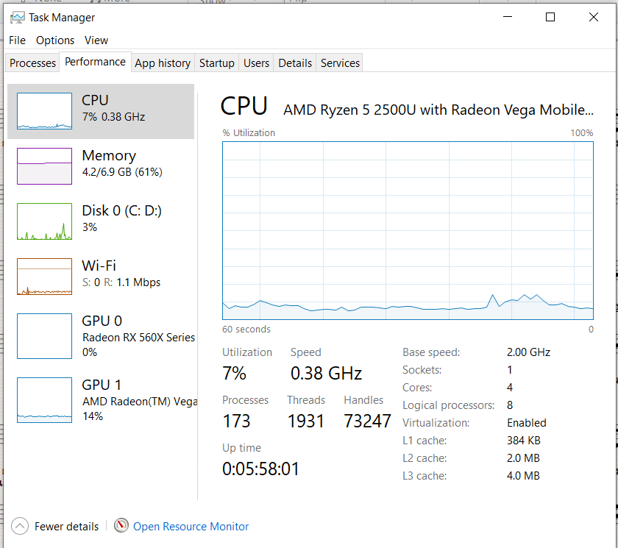This screenshot has width=618, height=548.
Task: Click the CPU utilization graph area
Action: (408, 230)
